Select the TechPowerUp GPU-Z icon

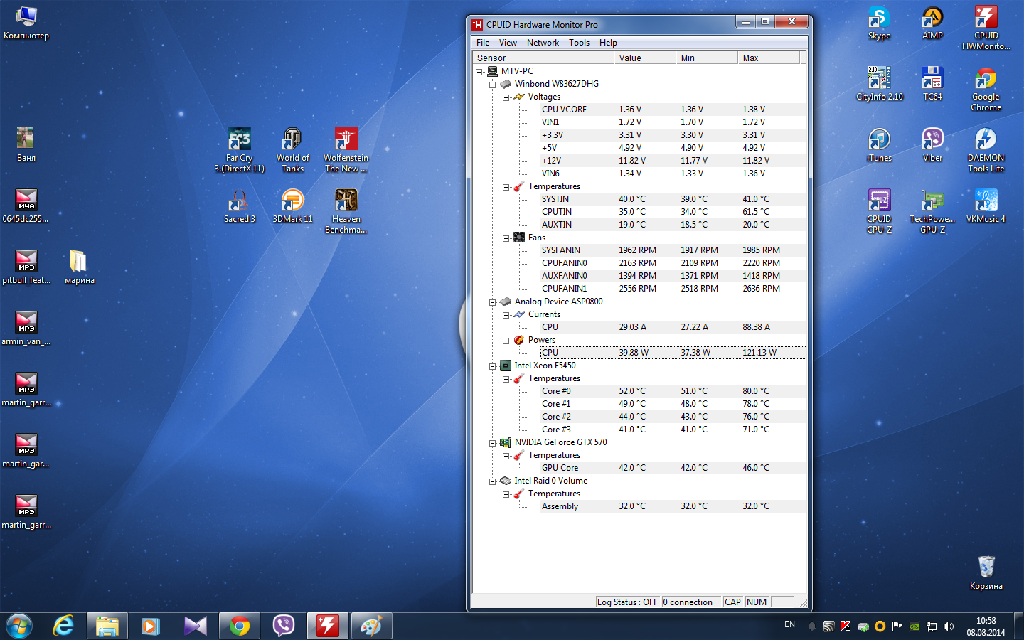(932, 211)
